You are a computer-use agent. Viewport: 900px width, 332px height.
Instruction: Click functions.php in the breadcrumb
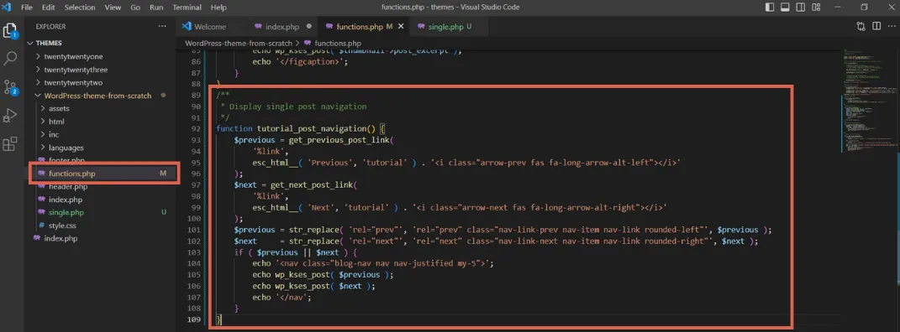(338, 43)
